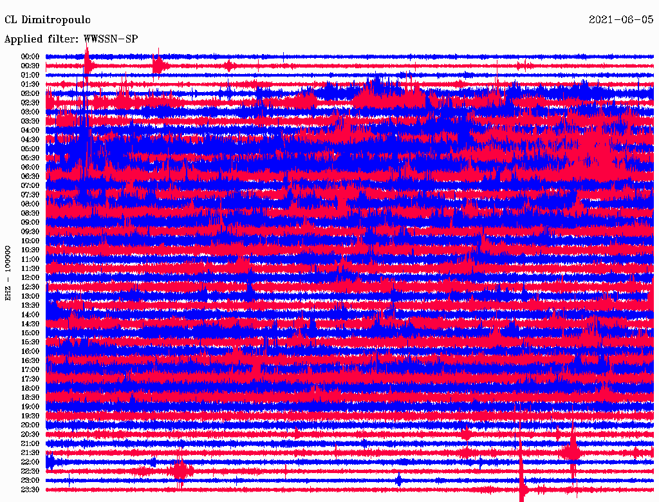
Task: Click the 16:00 time label
Action: click(30, 351)
